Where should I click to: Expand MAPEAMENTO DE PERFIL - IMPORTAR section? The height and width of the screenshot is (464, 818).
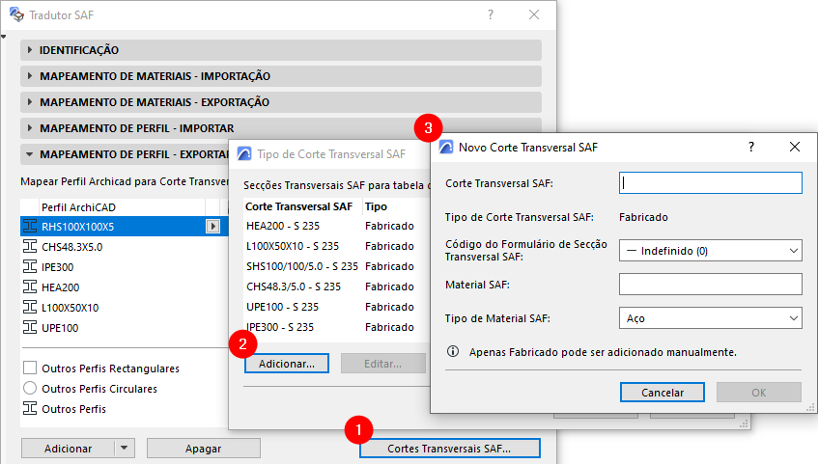tap(29, 128)
